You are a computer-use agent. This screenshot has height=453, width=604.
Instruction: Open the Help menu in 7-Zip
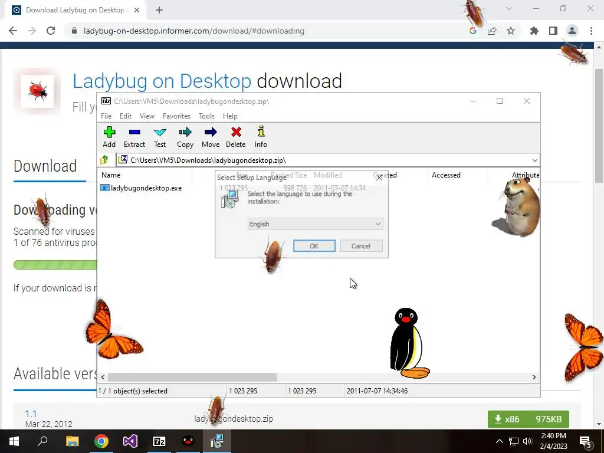230,116
